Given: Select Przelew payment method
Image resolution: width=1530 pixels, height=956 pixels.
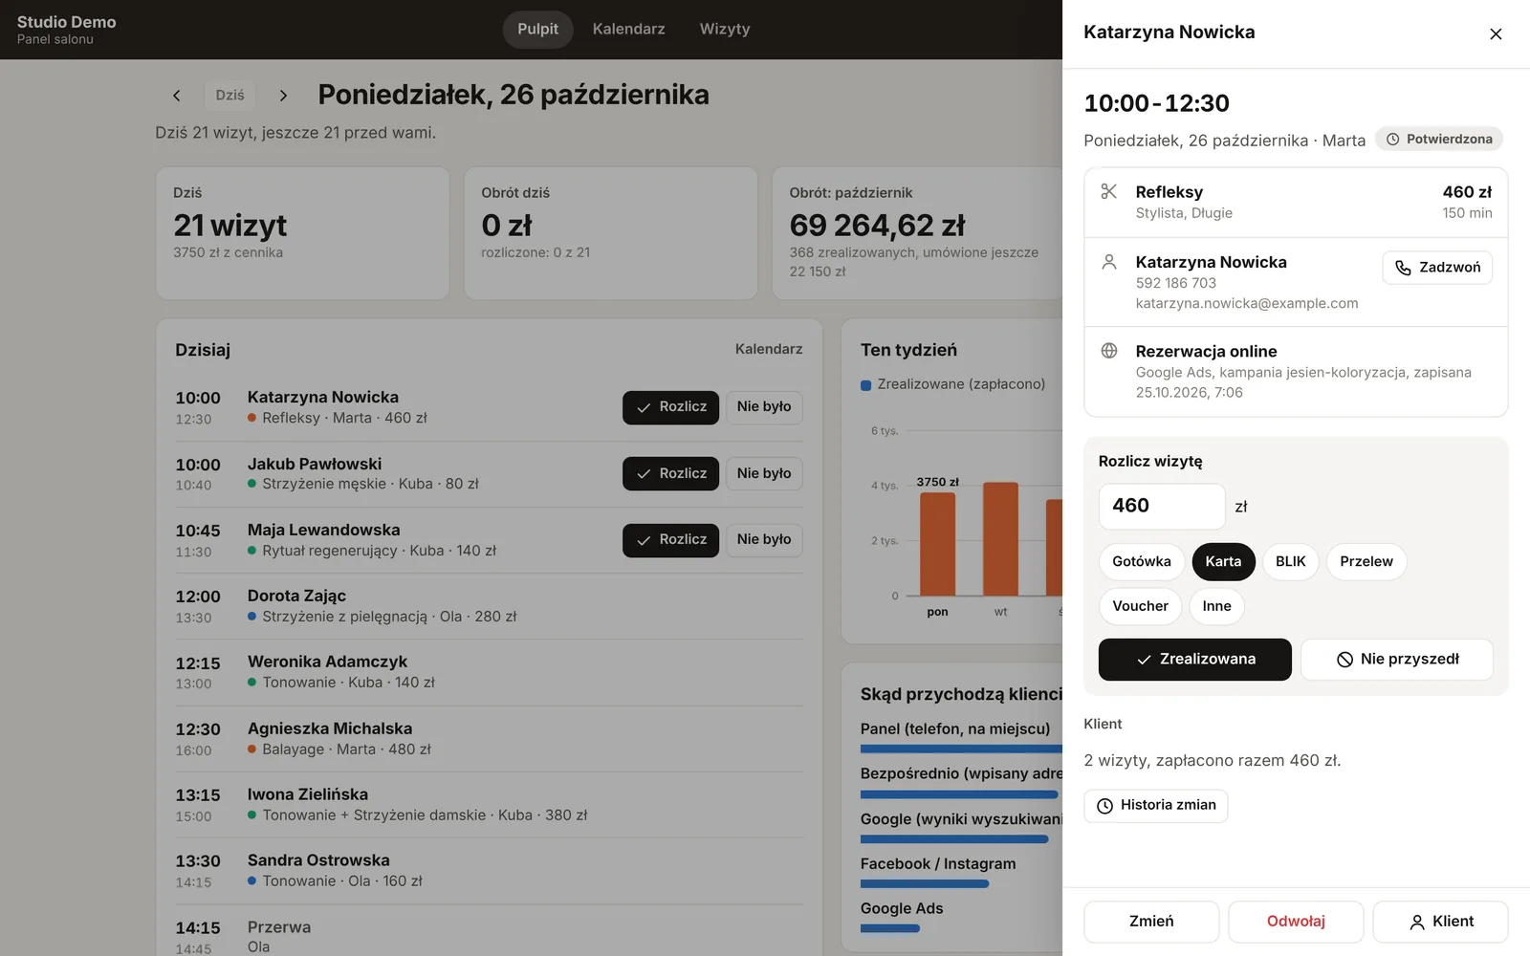Looking at the screenshot, I should (x=1366, y=561).
